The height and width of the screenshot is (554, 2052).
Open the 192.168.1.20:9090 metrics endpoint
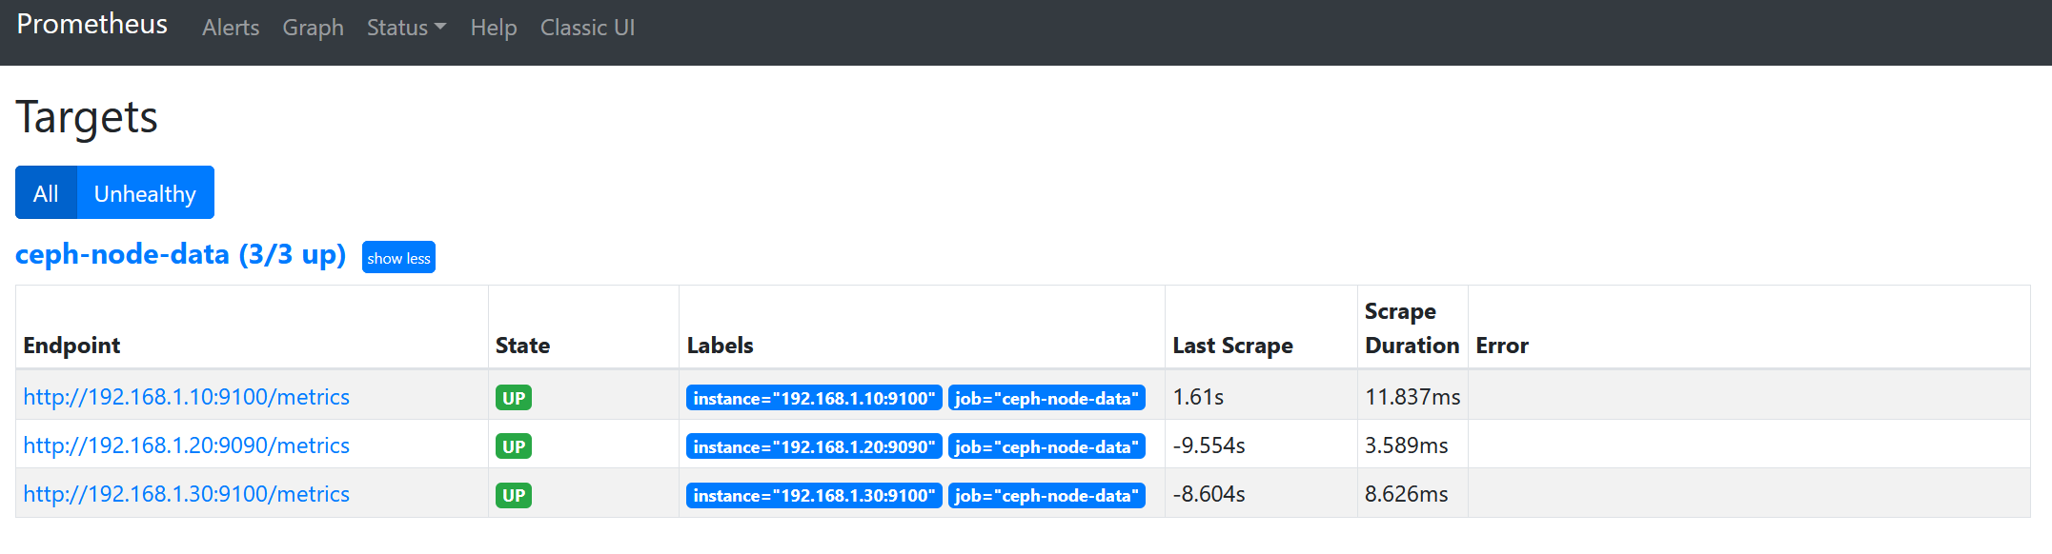click(x=187, y=445)
